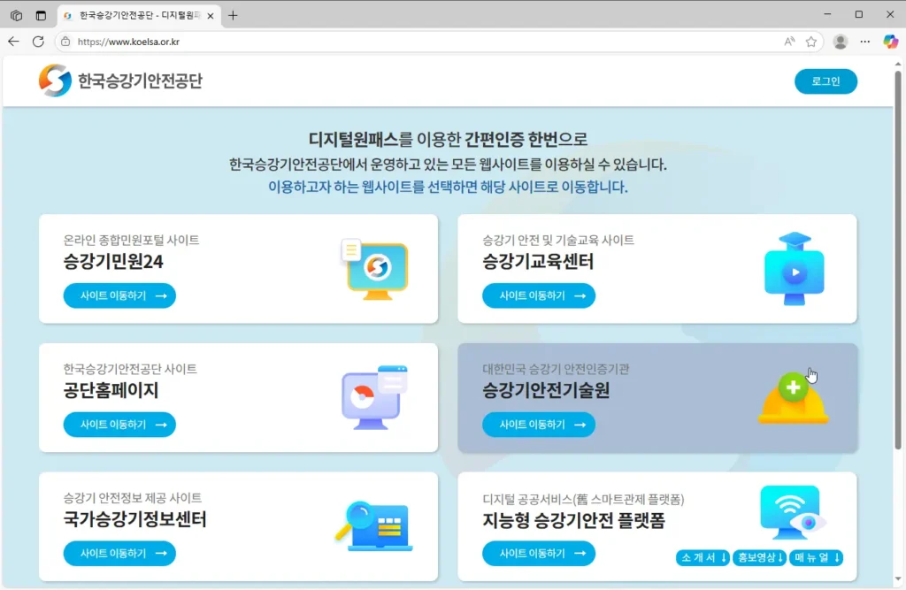This screenshot has width=906, height=590.
Task: Add page to favorites with star icon
Action: [811, 42]
